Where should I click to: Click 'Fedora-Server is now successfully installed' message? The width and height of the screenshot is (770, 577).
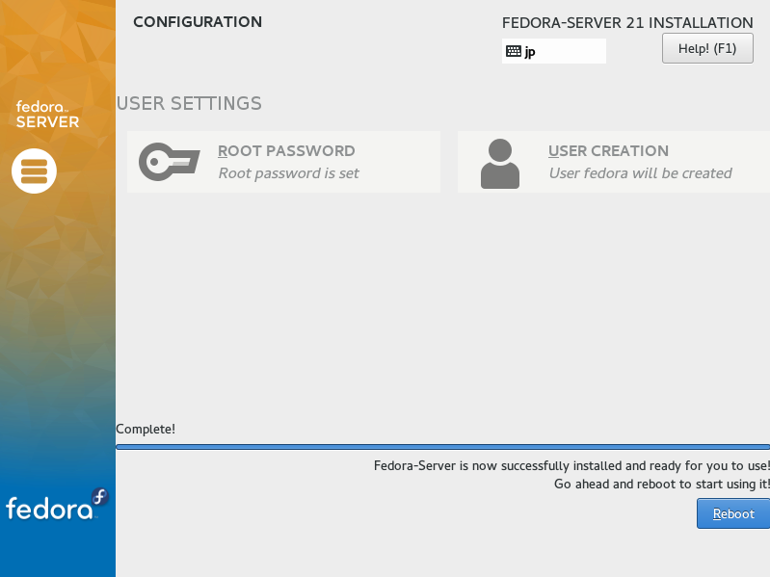coord(571,465)
